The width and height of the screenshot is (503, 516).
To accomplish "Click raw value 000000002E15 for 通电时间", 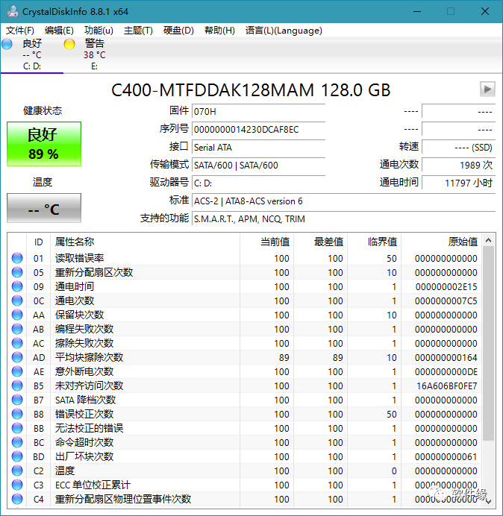I will click(x=446, y=286).
